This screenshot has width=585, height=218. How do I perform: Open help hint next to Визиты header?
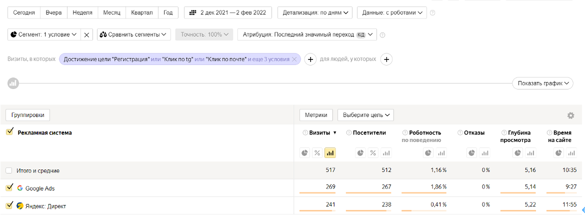305,132
